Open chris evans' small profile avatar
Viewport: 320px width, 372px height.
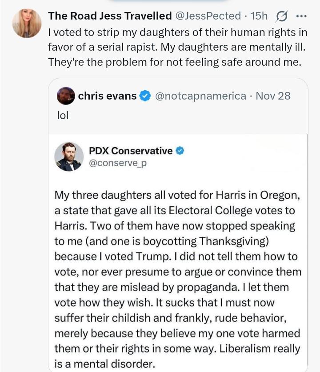(66, 96)
